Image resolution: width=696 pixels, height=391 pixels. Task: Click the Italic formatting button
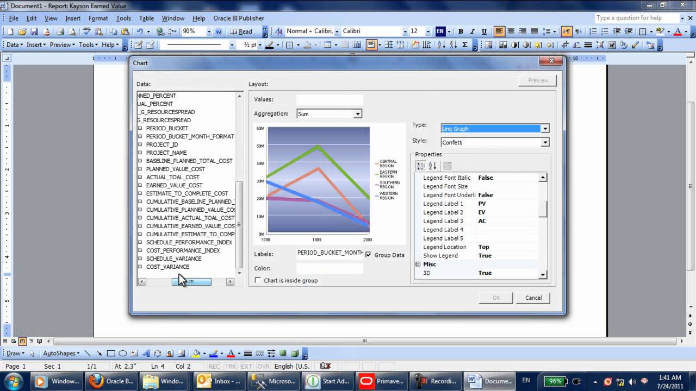click(x=472, y=31)
